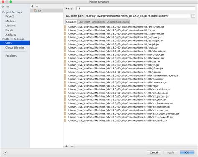Open Artifacts settings
This screenshot has height=157, width=198.
point(11,35)
